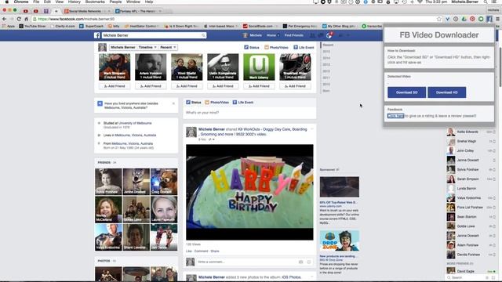Click the Download HD button
The image size is (502, 282).
(x=446, y=92)
